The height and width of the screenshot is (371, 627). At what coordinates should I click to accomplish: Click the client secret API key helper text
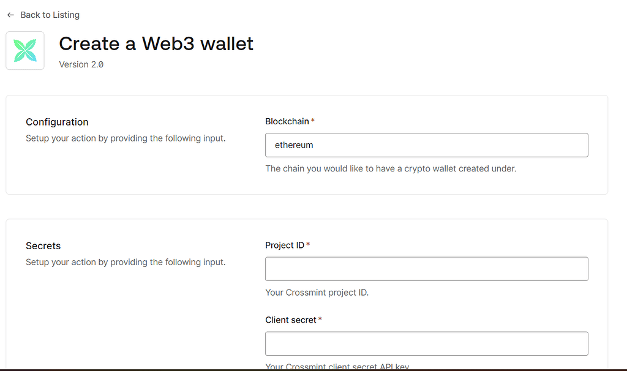pos(337,367)
